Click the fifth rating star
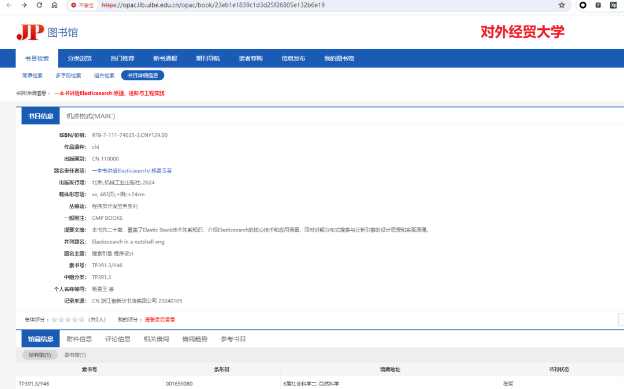Screen dimensions: 624x389 [x=81, y=320]
